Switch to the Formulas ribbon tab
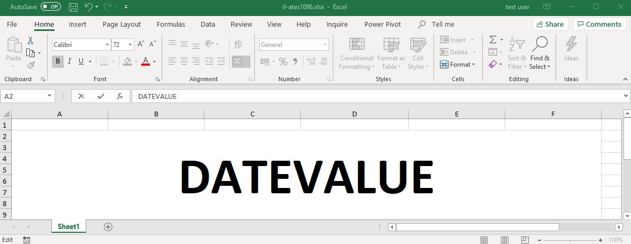631x244 pixels. coord(171,24)
